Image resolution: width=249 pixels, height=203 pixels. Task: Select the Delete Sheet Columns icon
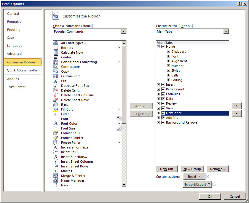tap(56, 95)
